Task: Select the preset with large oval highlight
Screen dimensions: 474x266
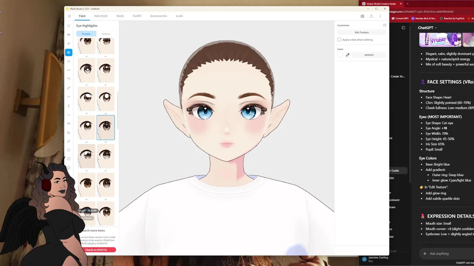Action: 106,99
